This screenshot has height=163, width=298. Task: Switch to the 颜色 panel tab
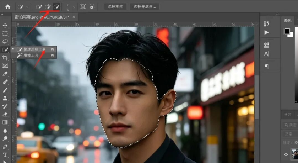pos(288,20)
